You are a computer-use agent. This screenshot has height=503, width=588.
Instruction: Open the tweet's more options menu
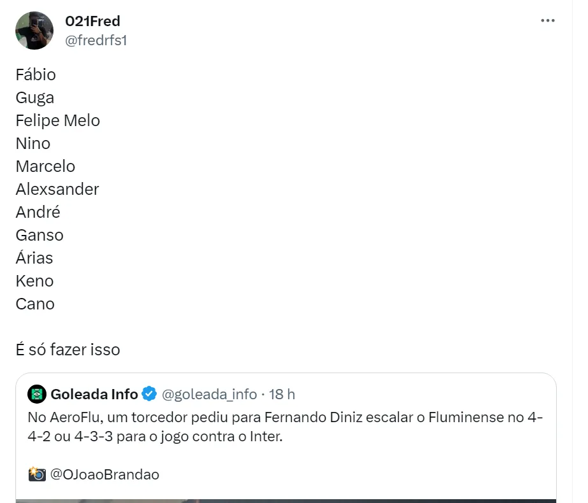point(547,21)
